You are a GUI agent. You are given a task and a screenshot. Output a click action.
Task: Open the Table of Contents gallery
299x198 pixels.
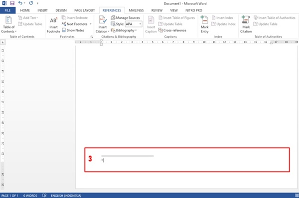tap(9, 24)
